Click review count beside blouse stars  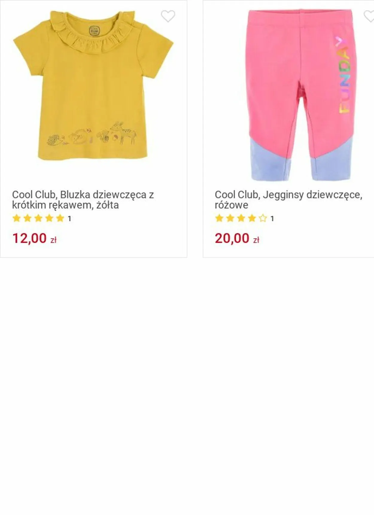tap(69, 219)
